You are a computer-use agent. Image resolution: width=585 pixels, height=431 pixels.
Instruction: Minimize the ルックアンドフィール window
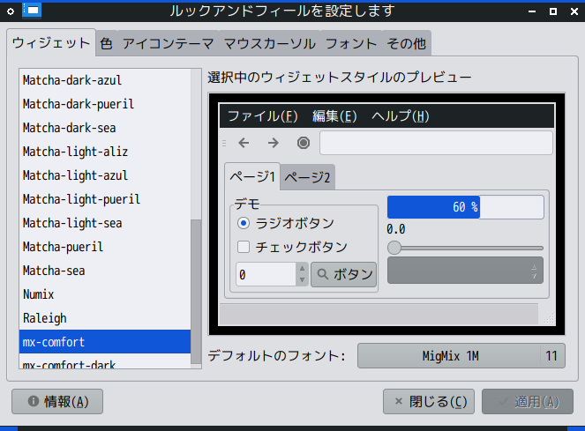click(x=532, y=11)
